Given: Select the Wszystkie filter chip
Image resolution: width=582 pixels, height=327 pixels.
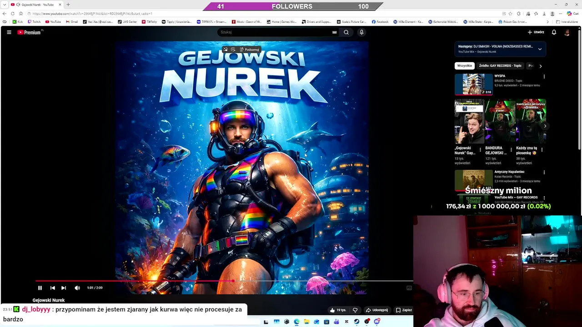Looking at the screenshot, I should (464, 66).
